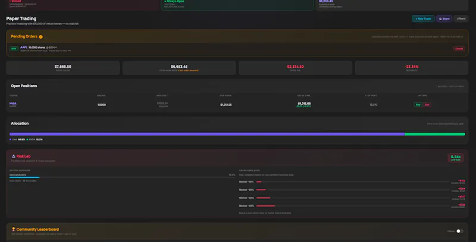Click the AAPL ticker in Pending Orders

24,48
